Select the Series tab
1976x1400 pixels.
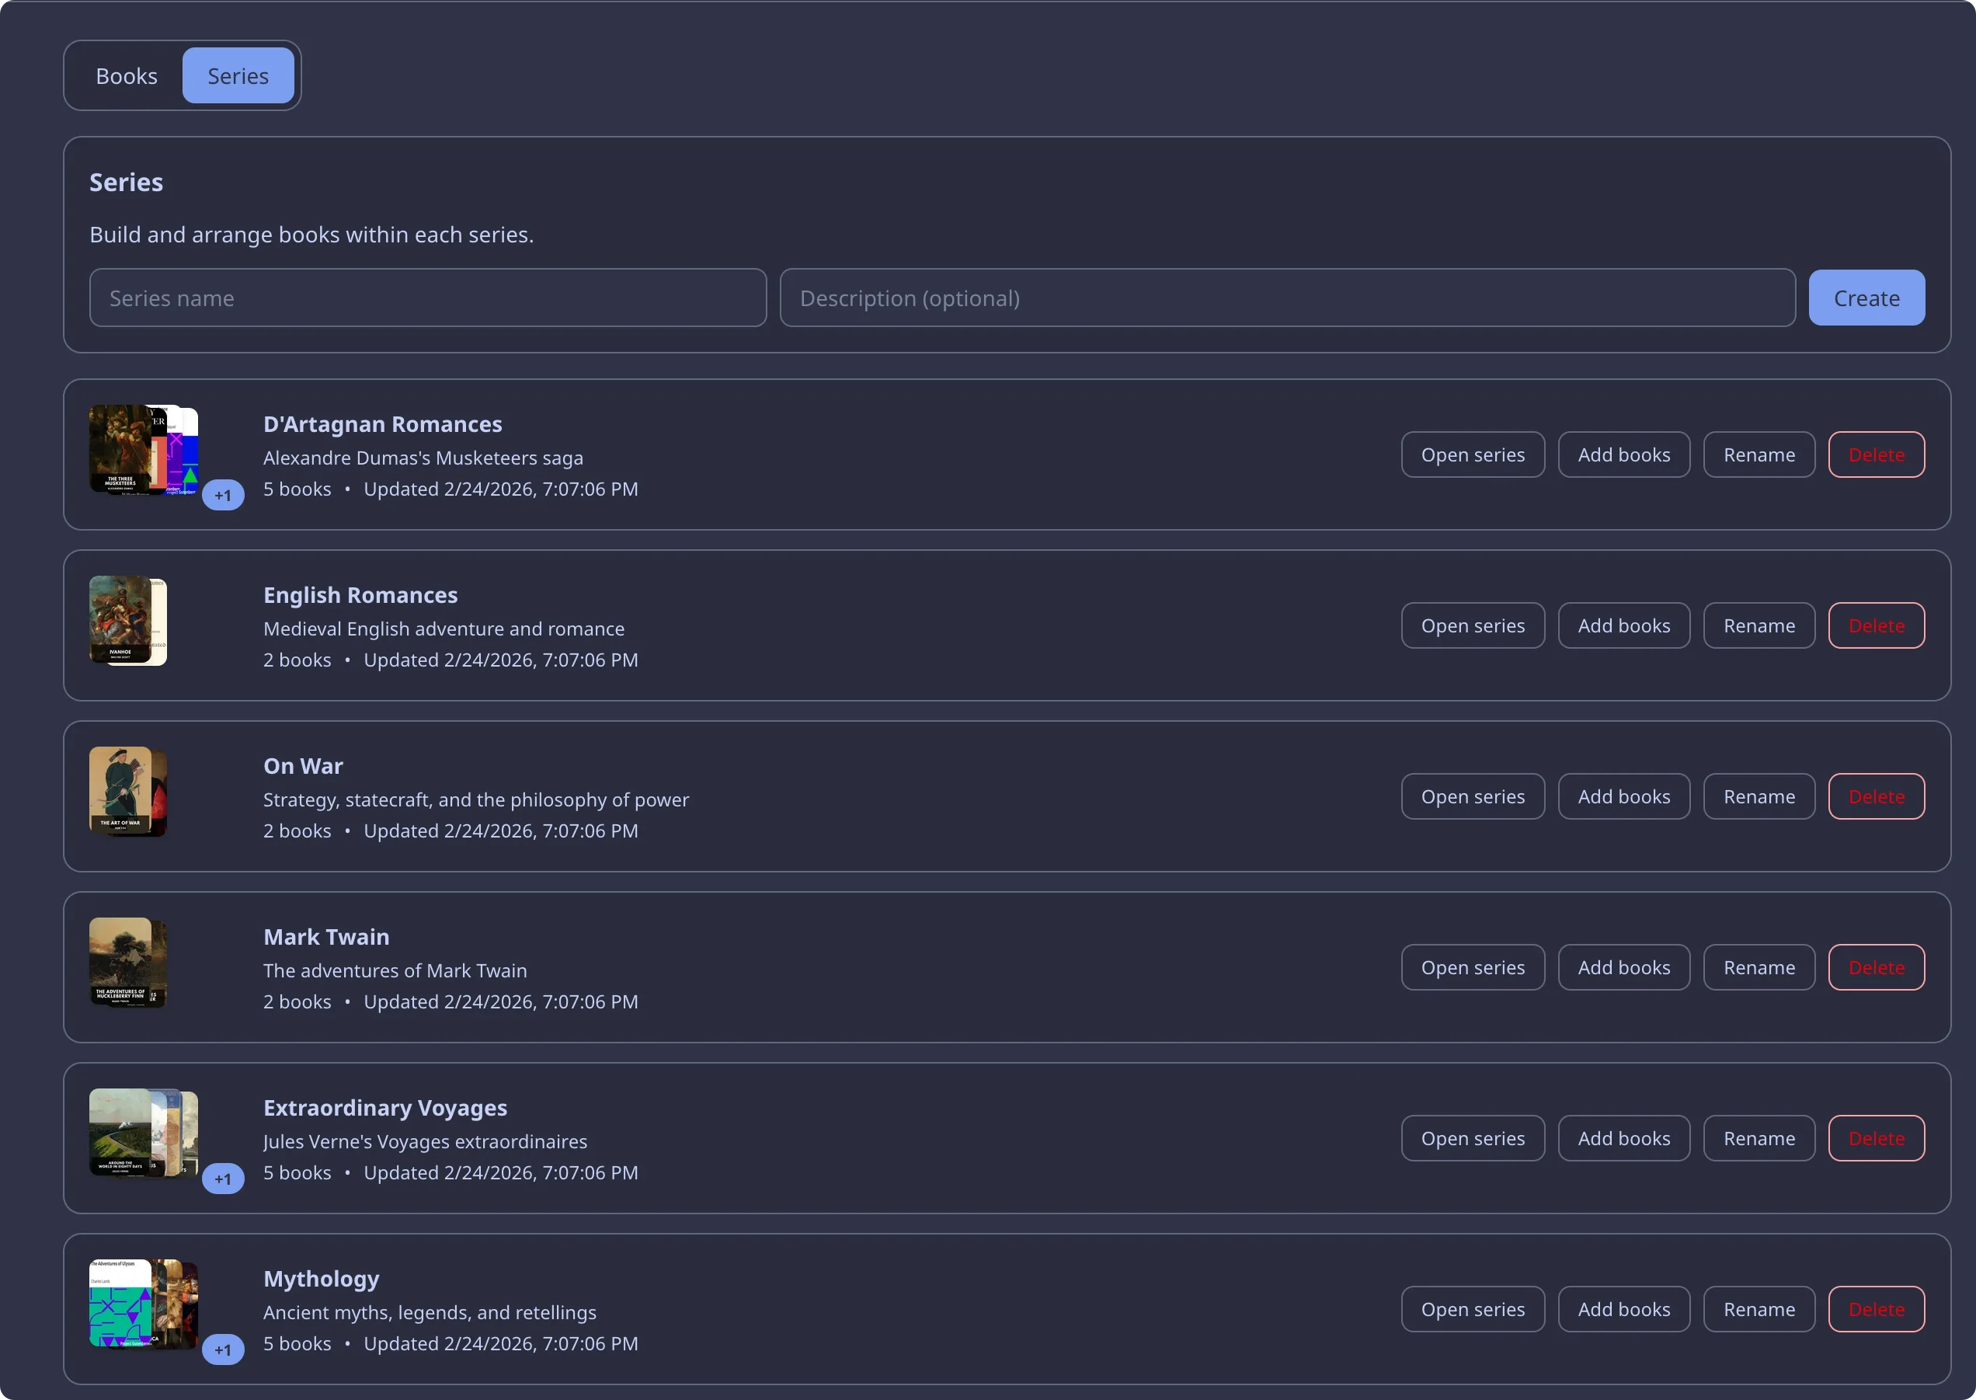(238, 76)
